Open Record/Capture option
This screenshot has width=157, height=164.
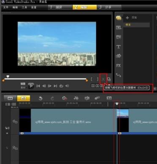[x=65, y=98]
